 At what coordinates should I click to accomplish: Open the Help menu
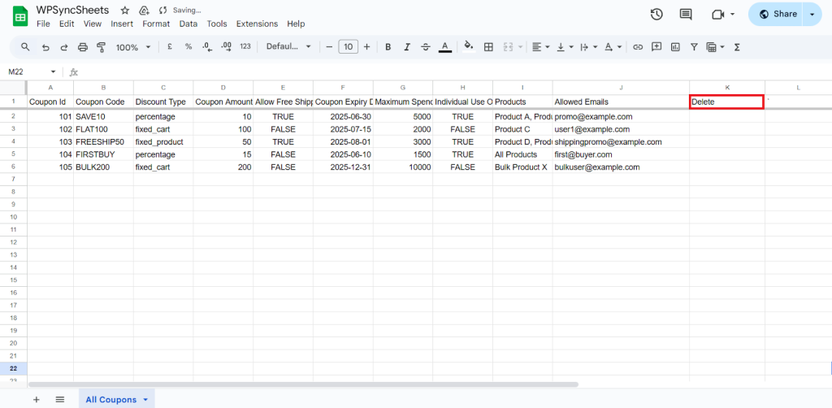click(x=296, y=24)
